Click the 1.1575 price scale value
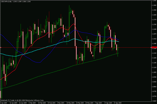The image size is (157, 104). [x=154, y=34]
